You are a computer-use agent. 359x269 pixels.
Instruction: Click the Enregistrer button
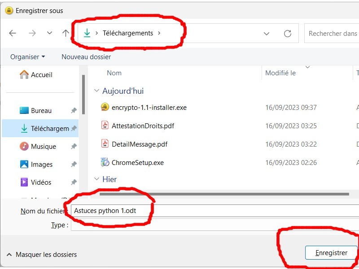[x=331, y=253]
